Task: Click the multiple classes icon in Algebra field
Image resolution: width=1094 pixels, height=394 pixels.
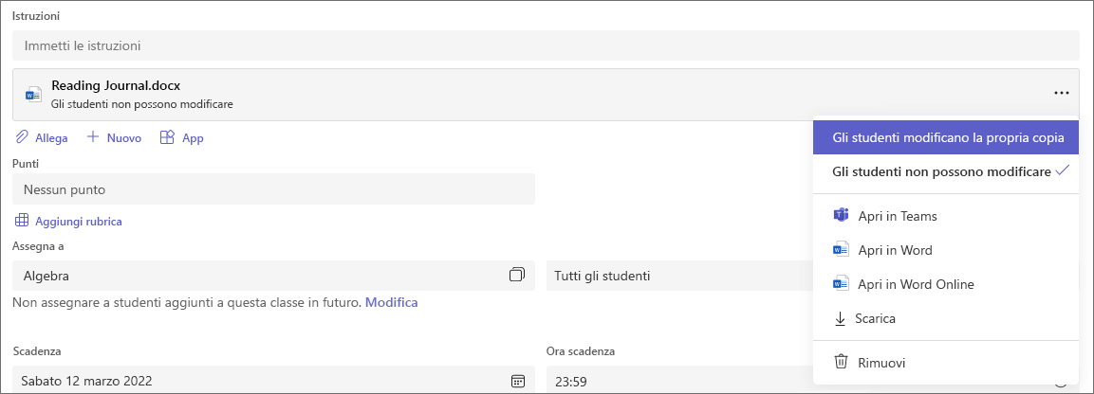Action: pos(517,275)
